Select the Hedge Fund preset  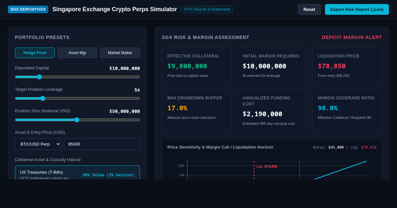point(35,53)
